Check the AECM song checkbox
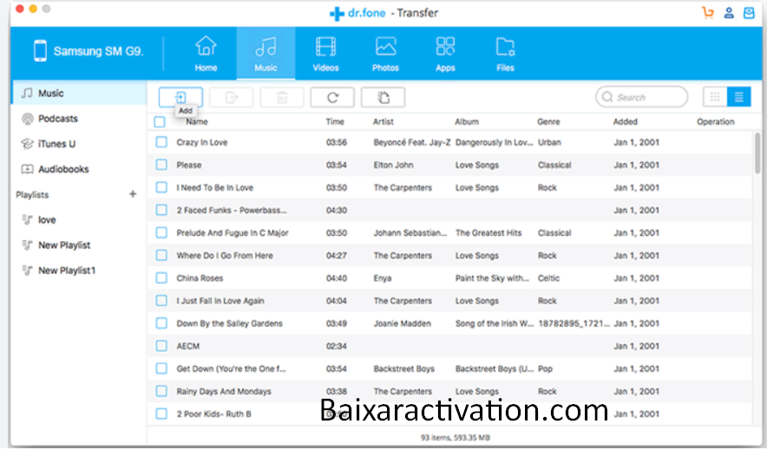The height and width of the screenshot is (450, 767). 161,346
